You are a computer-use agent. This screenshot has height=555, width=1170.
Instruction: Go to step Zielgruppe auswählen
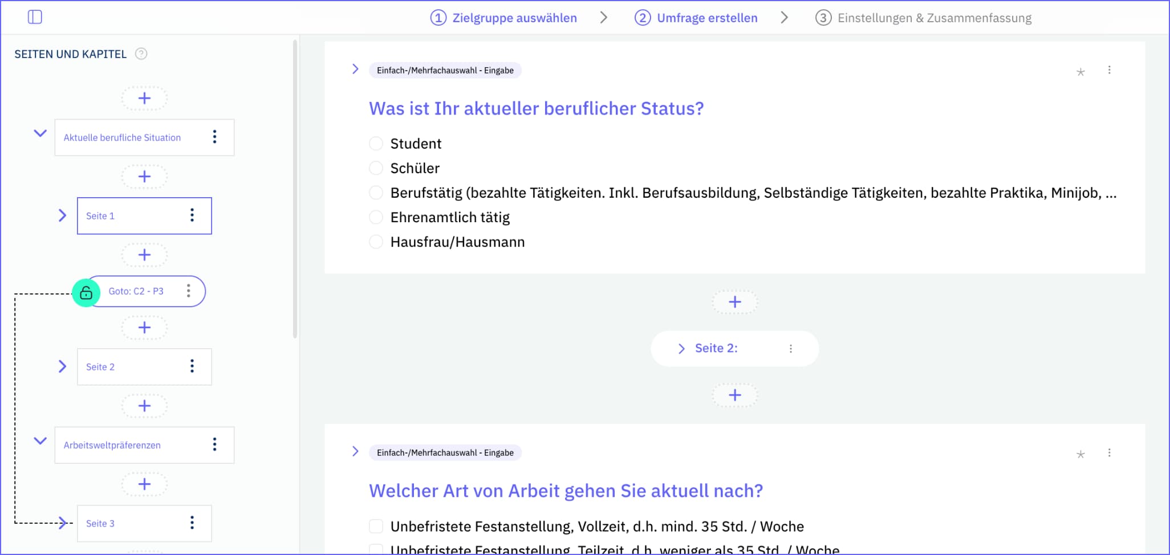(503, 18)
